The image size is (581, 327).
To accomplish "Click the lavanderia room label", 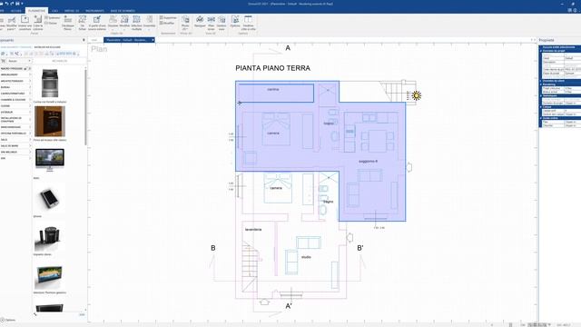I will 253,230.
